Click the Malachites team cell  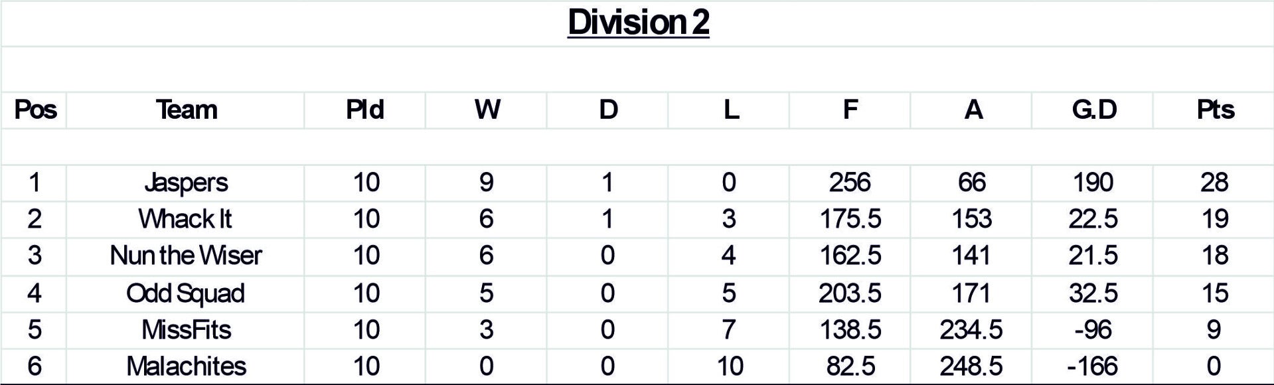[x=186, y=366]
